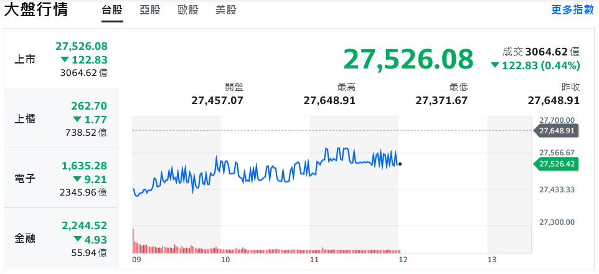
Task: Select the 上市 index row
Action: coord(60,59)
